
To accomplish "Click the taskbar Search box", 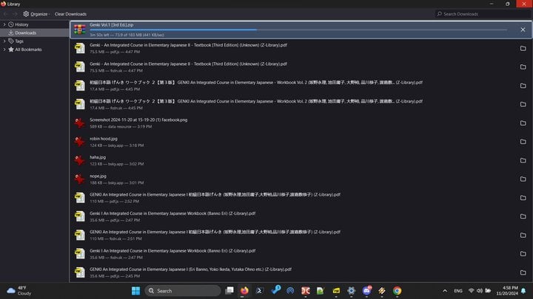I will 183,291.
